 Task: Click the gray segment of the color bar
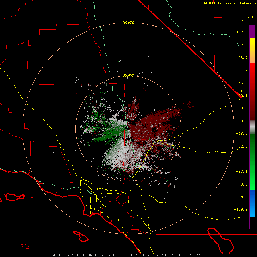coord(252,127)
